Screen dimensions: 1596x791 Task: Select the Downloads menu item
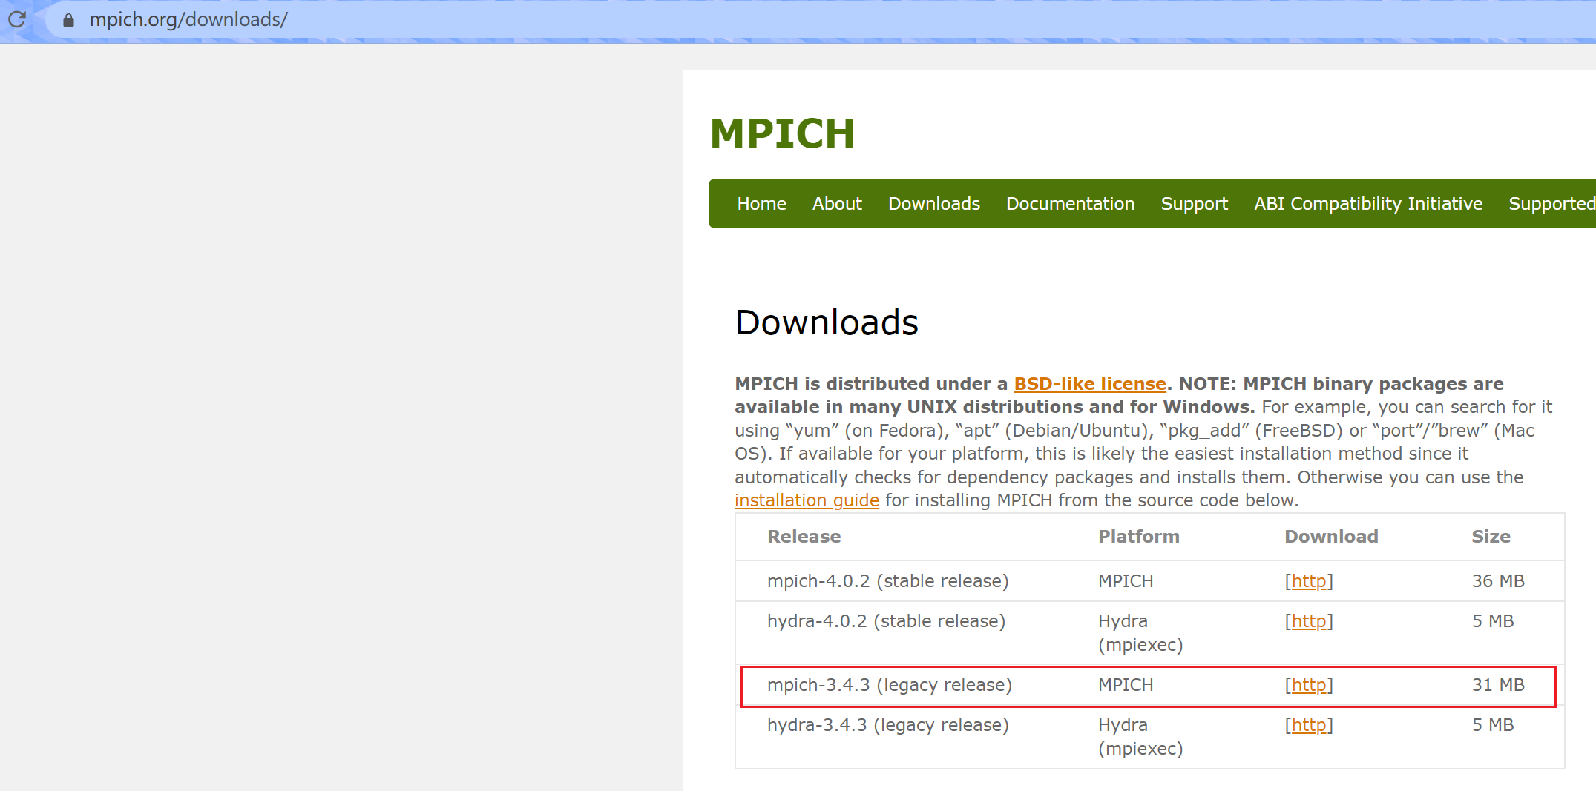pos(934,204)
